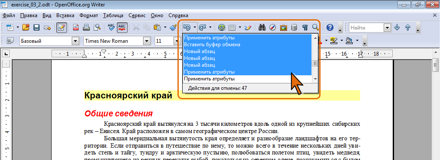Collapse the Undo history dropdown arrow

point(195,27)
